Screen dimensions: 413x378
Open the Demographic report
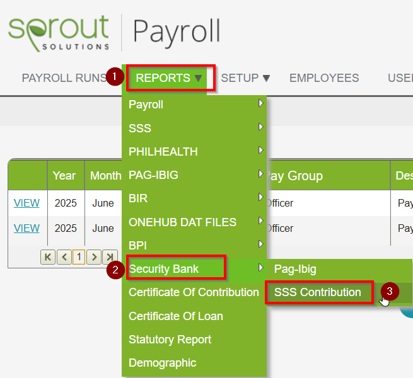click(194, 363)
